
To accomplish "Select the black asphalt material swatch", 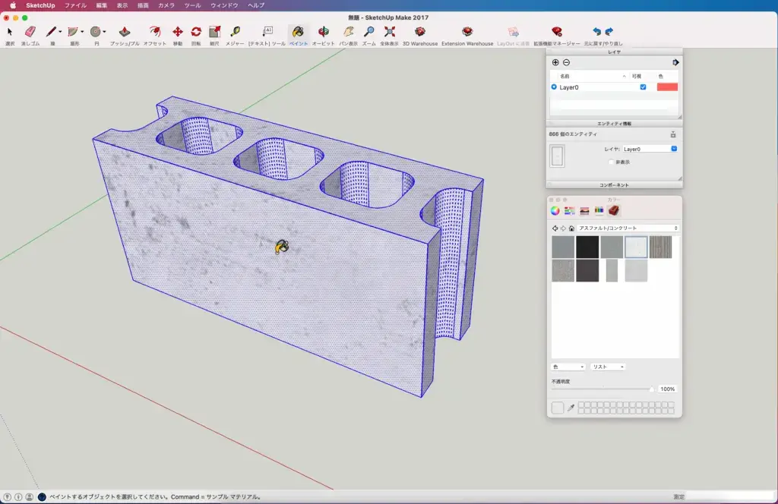I will [x=587, y=247].
